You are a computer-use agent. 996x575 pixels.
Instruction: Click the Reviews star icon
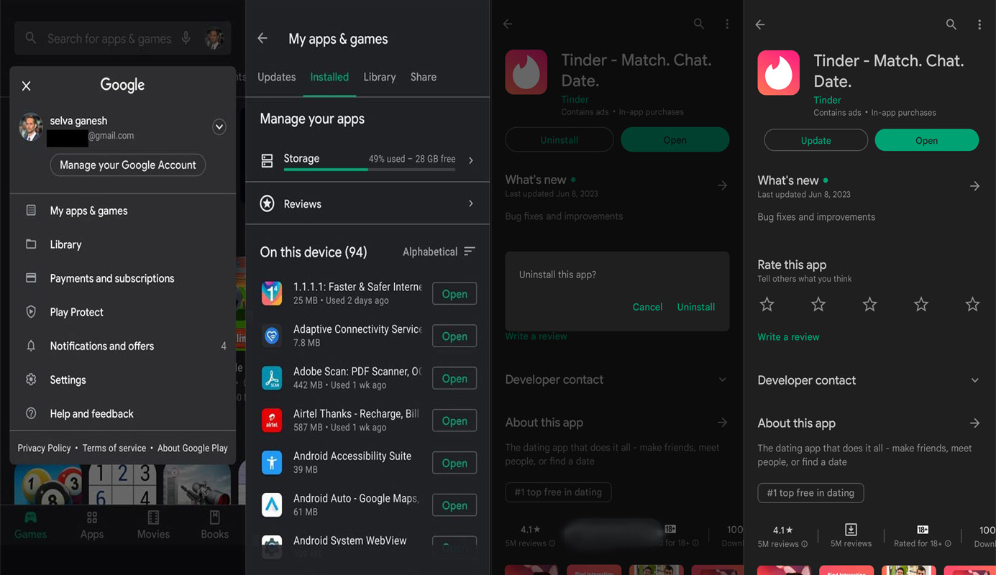[267, 204]
